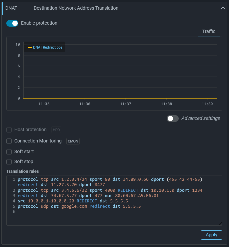Click the HPD badge
The image size is (229, 247).
tap(56, 130)
